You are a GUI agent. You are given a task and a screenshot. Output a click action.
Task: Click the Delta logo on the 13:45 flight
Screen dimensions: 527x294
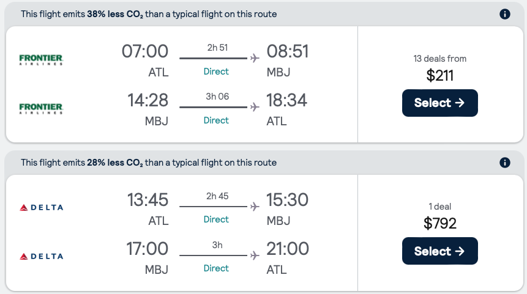[42, 208]
